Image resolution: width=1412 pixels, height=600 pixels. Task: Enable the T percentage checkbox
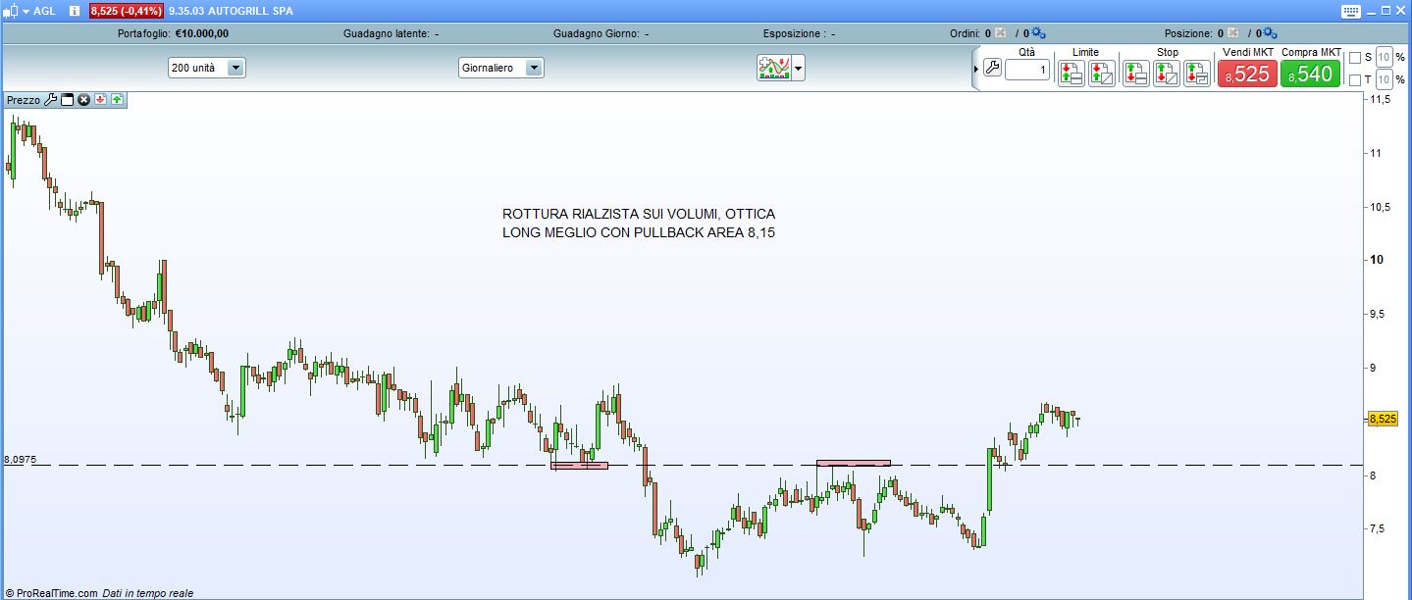1355,79
